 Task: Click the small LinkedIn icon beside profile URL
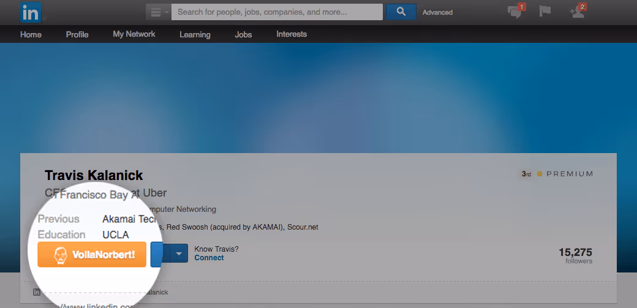37,291
